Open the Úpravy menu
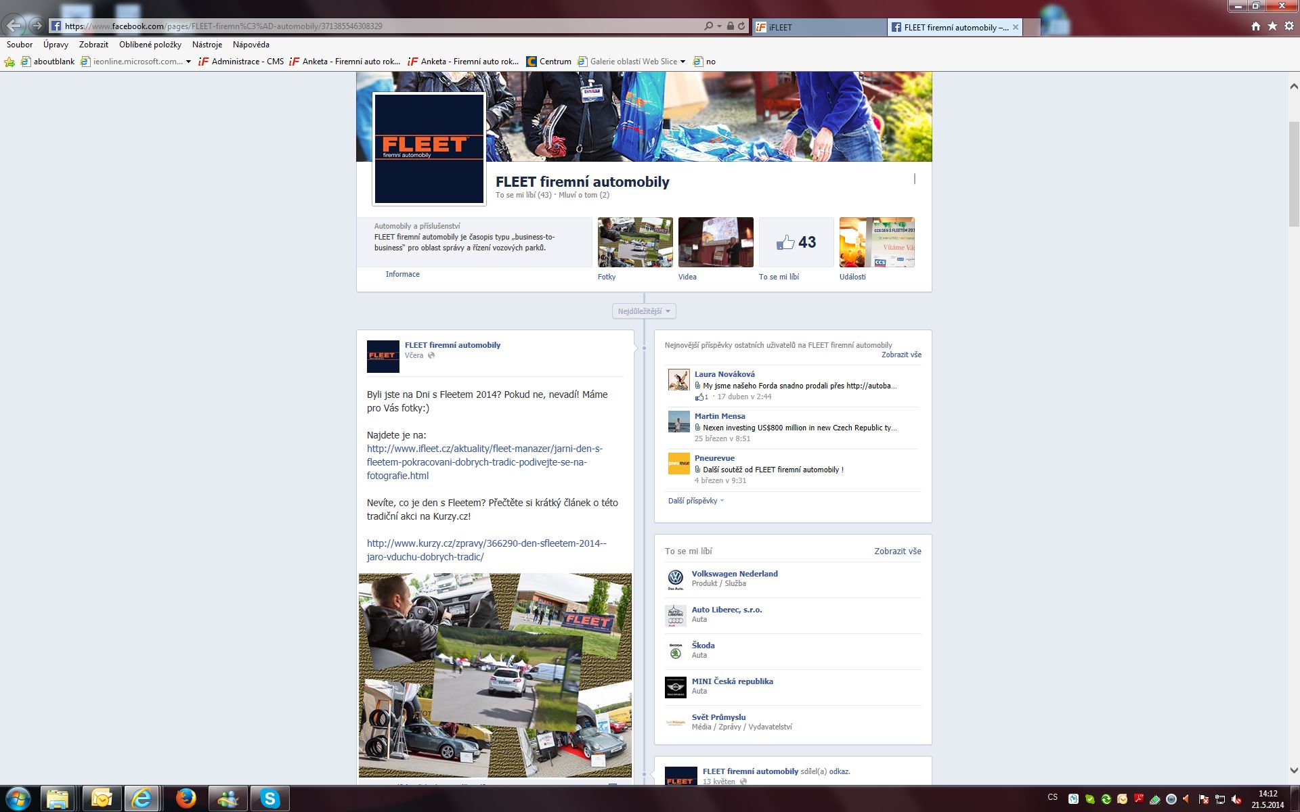 click(56, 45)
